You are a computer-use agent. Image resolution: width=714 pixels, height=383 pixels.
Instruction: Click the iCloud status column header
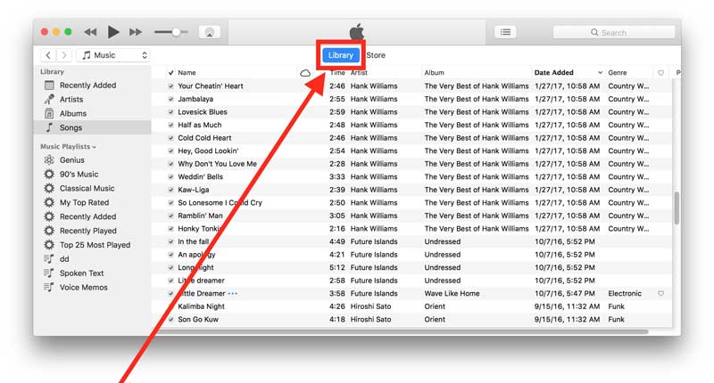click(305, 73)
